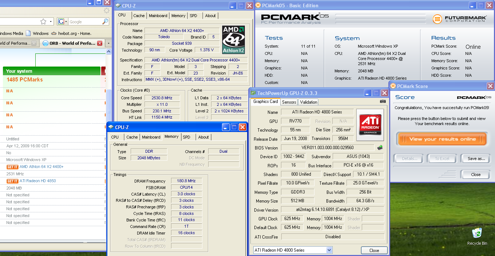Open the Google search engine dropdown
Screen dimensions: 495x256
(x=62, y=21)
